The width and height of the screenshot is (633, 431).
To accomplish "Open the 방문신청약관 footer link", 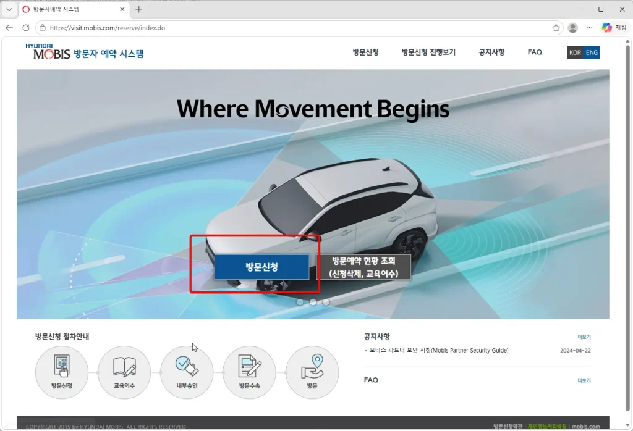I will point(508,426).
